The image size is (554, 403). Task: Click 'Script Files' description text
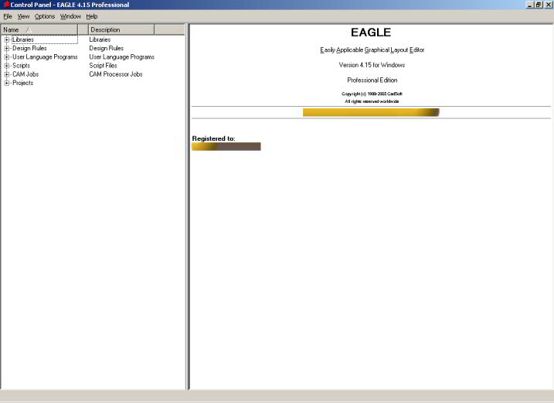pyautogui.click(x=103, y=66)
